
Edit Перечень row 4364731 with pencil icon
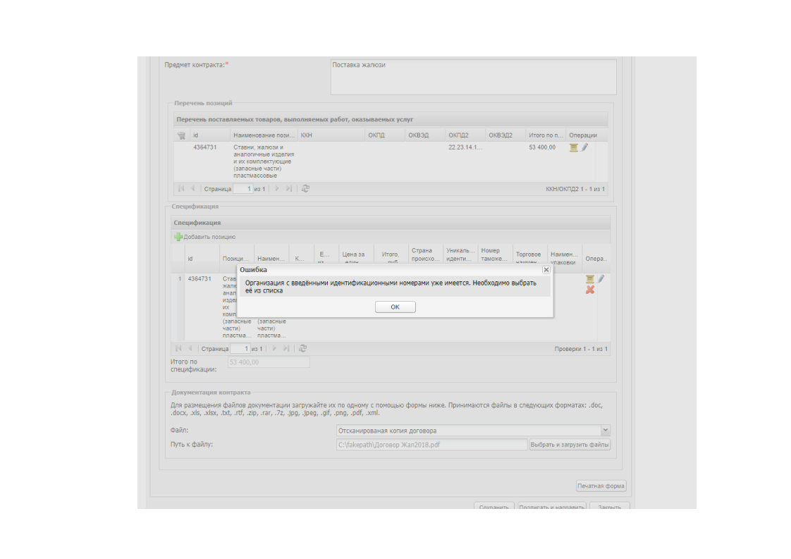tap(584, 147)
